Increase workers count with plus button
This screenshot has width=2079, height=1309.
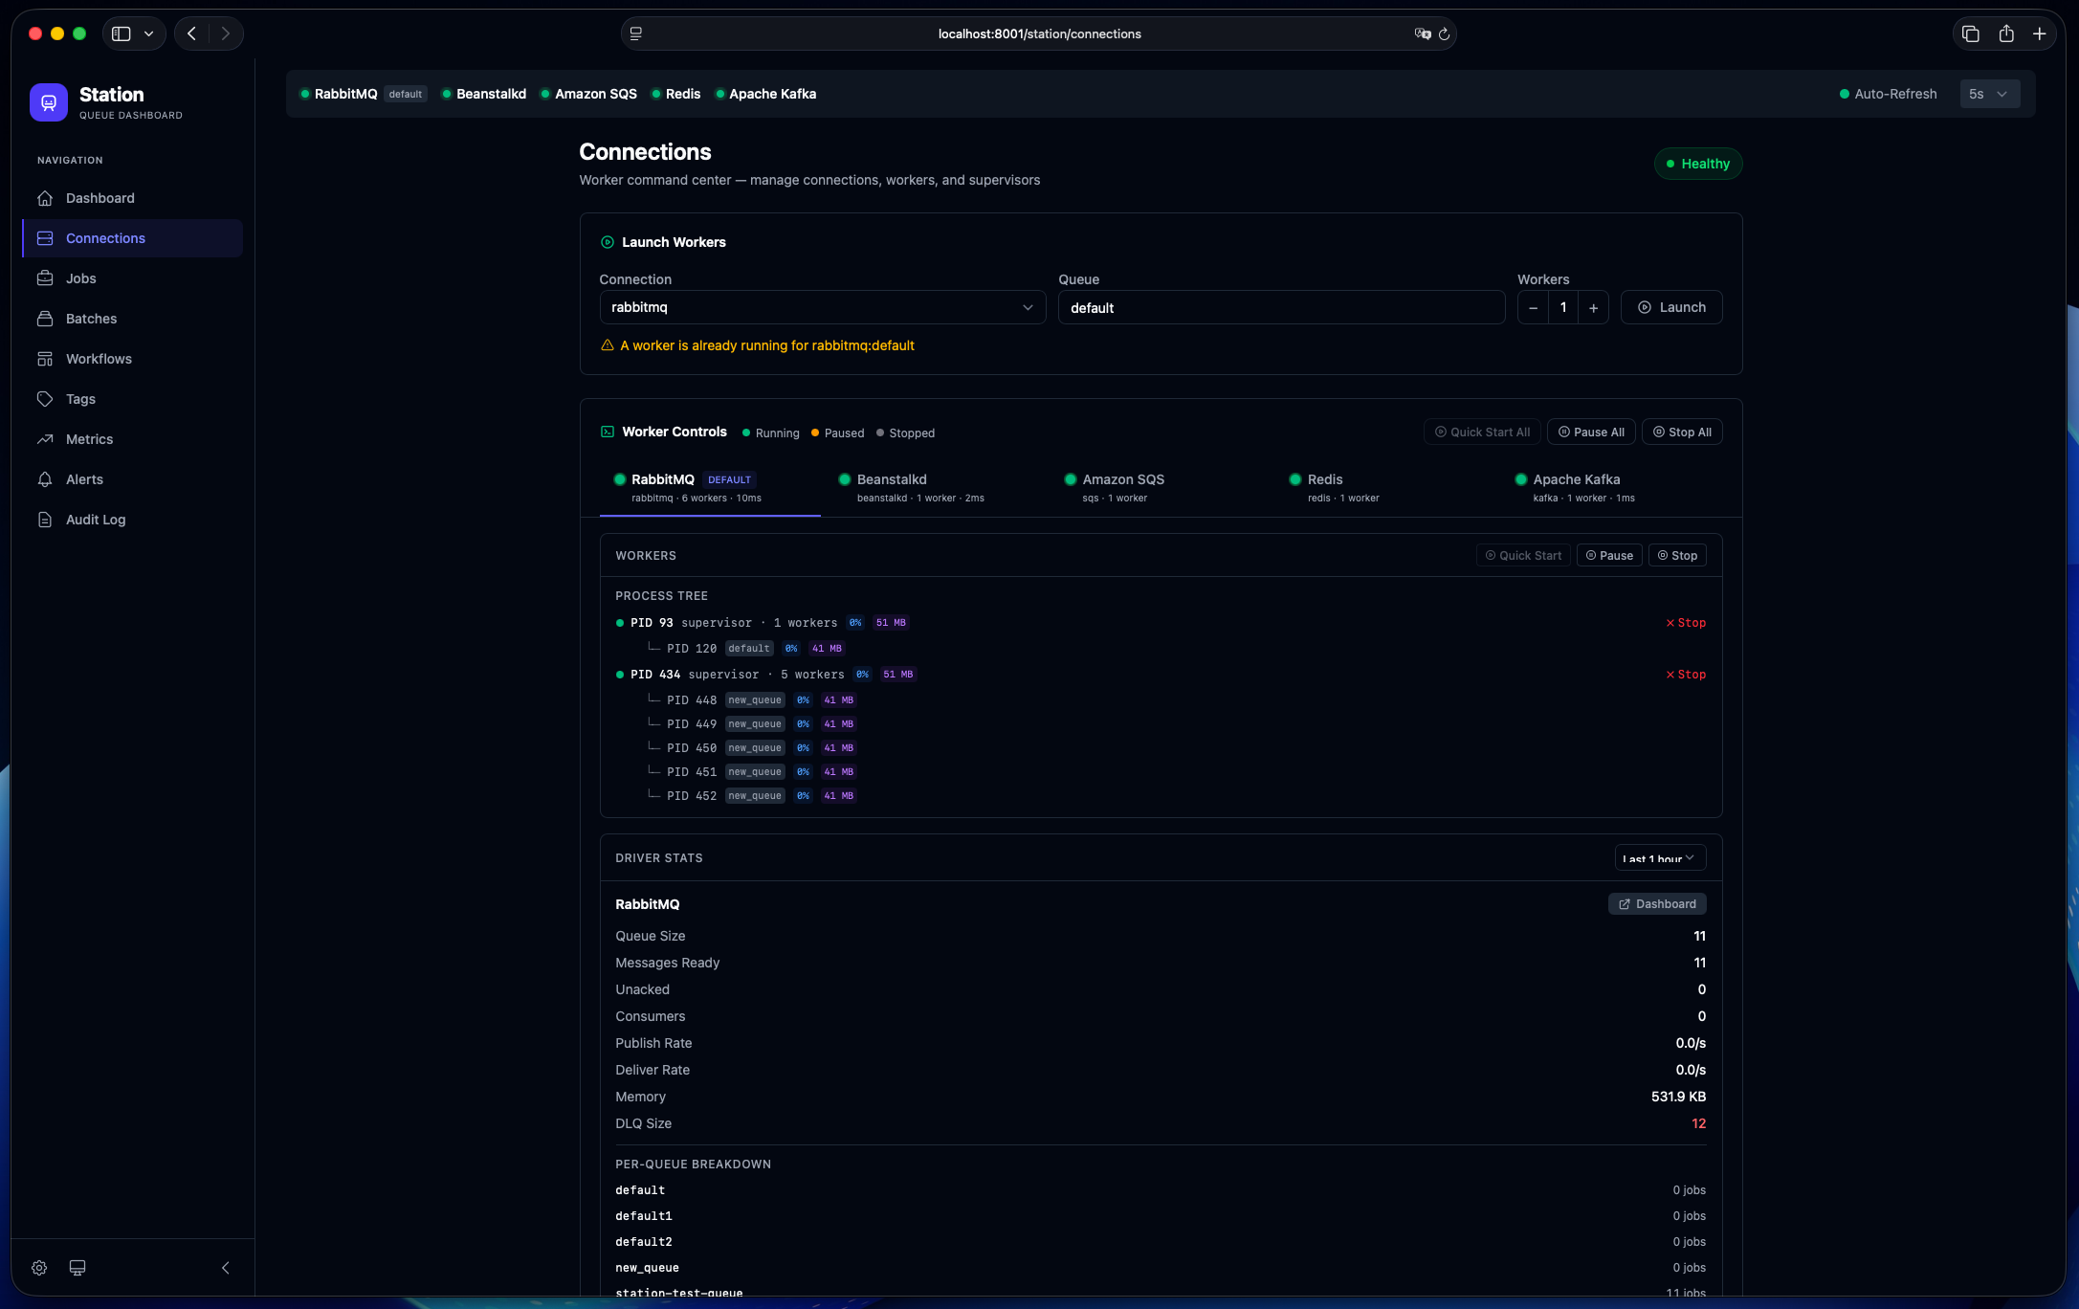pyautogui.click(x=1593, y=308)
